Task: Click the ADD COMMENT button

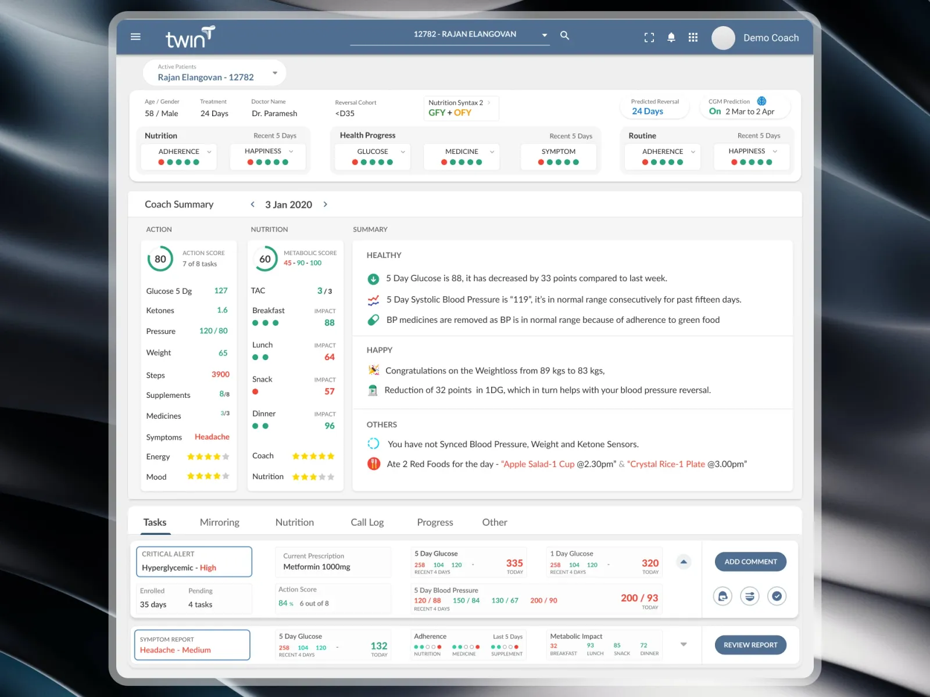Action: pos(750,562)
